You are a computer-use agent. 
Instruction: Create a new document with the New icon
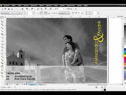point(2,9)
